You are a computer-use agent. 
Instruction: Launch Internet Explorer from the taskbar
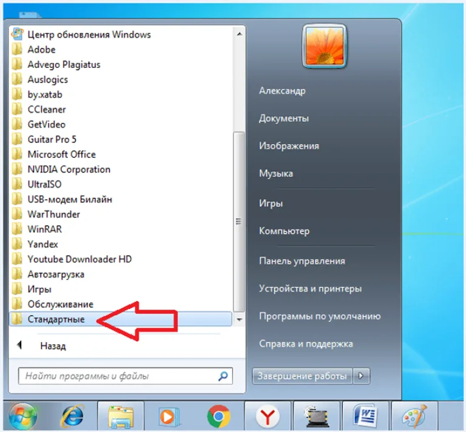[x=72, y=416]
